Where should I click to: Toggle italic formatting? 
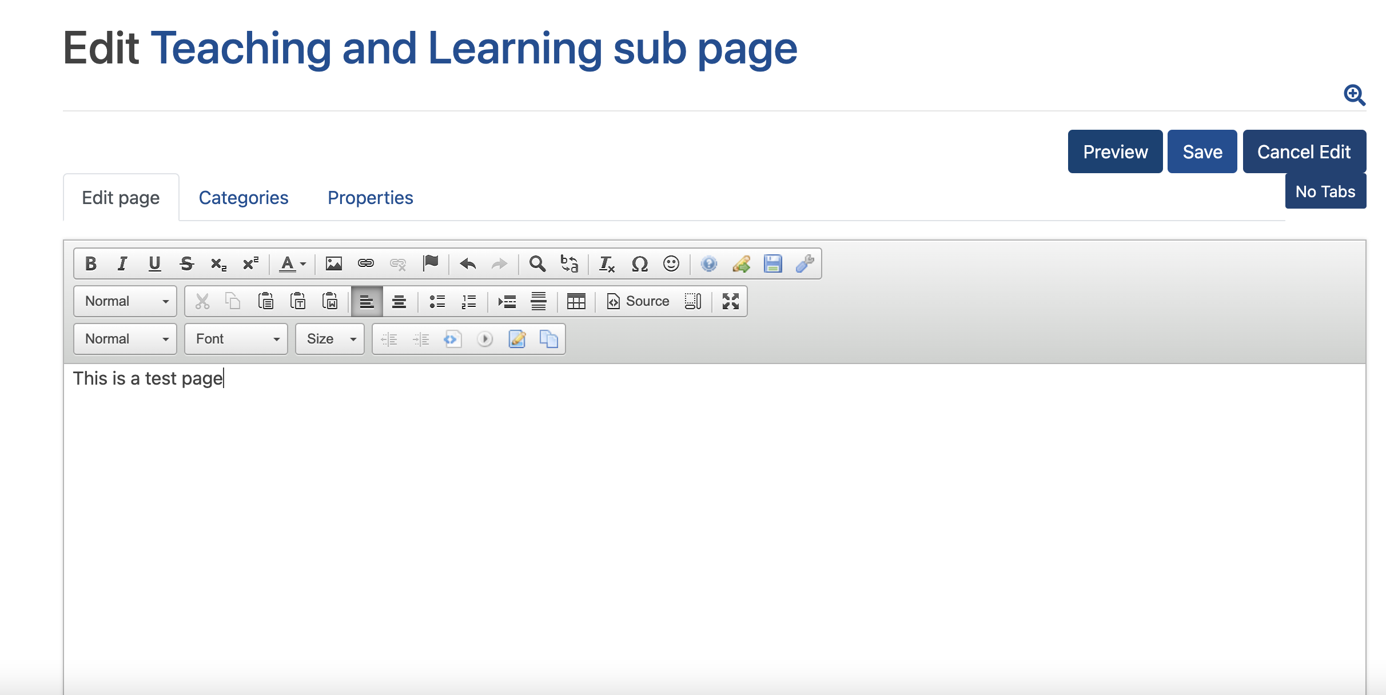[x=122, y=263]
